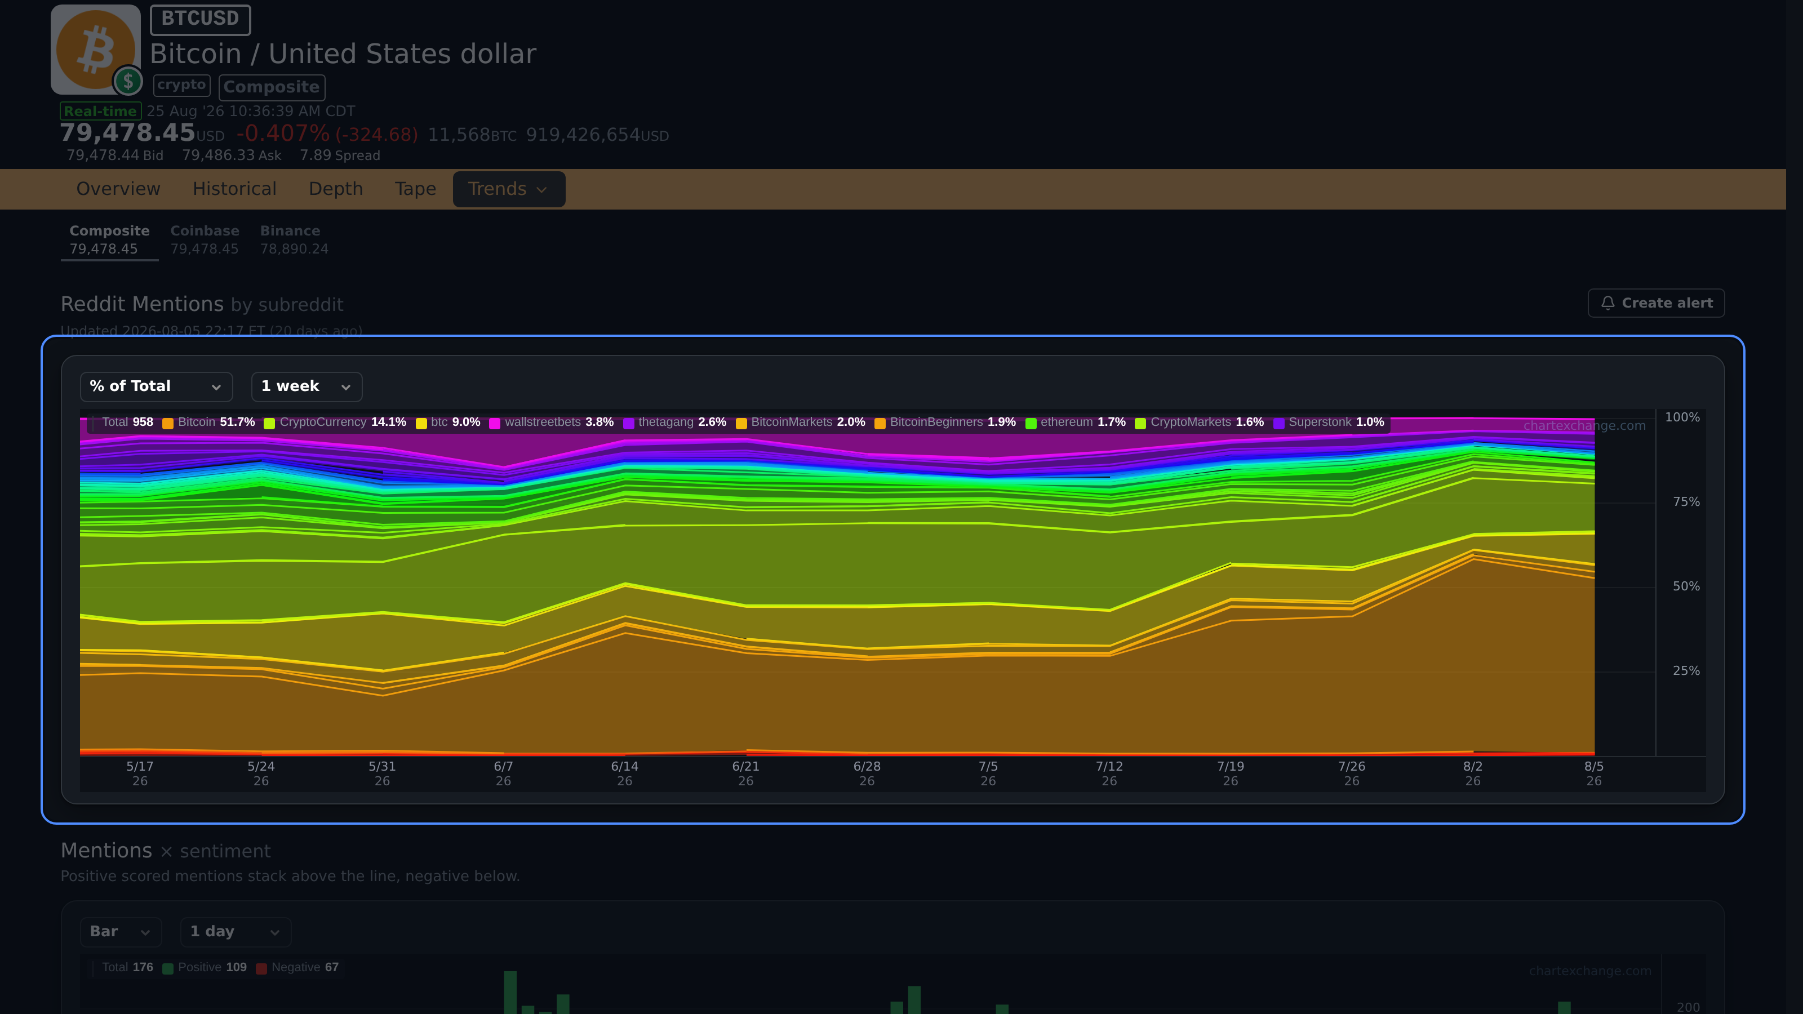Open the % of Total dropdown
The image size is (1803, 1014).
pyautogui.click(x=156, y=386)
